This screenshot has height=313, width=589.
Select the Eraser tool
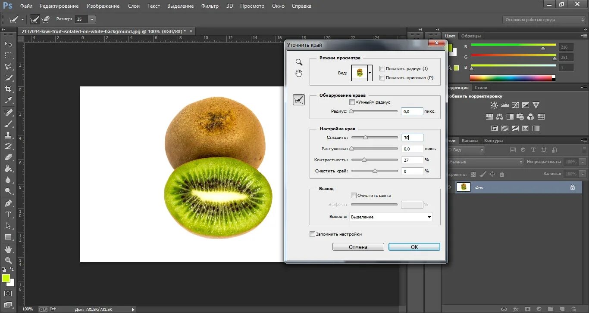[8, 157]
